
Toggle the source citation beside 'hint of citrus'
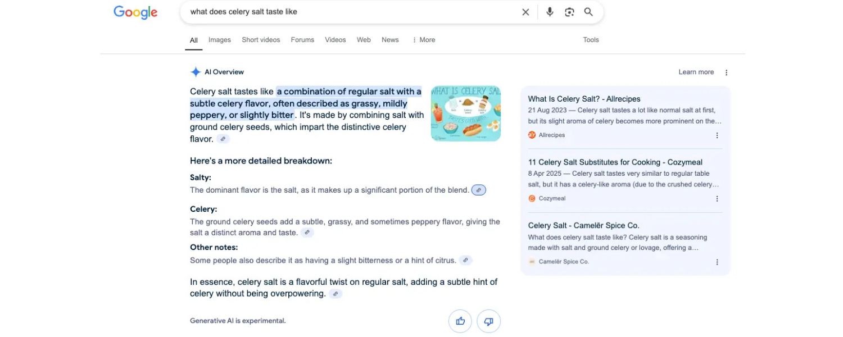465,260
